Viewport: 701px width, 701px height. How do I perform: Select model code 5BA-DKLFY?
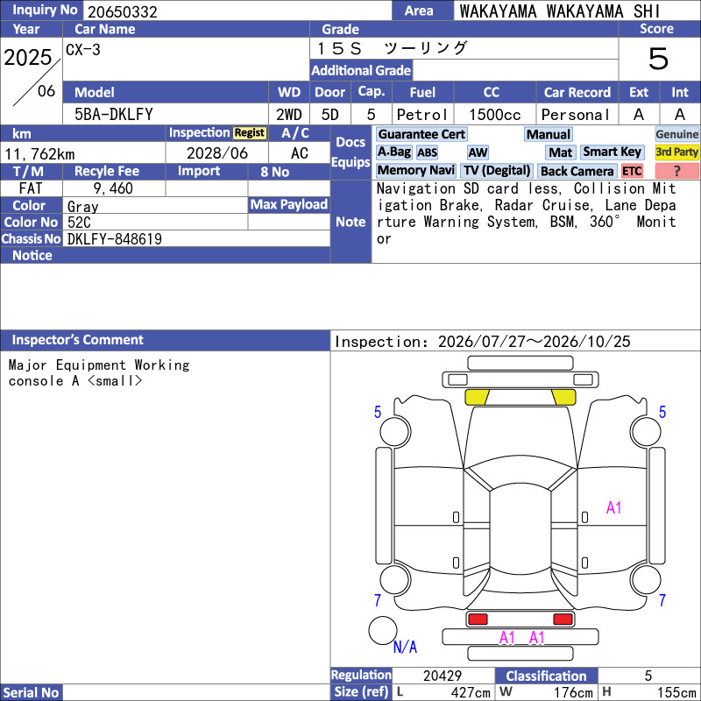pyautogui.click(x=114, y=115)
